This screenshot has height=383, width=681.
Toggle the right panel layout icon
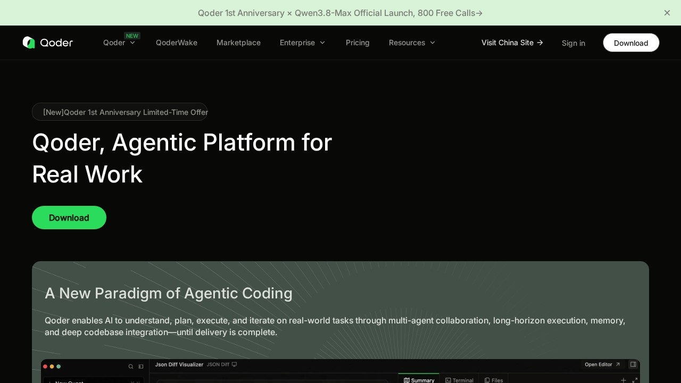(x=633, y=364)
